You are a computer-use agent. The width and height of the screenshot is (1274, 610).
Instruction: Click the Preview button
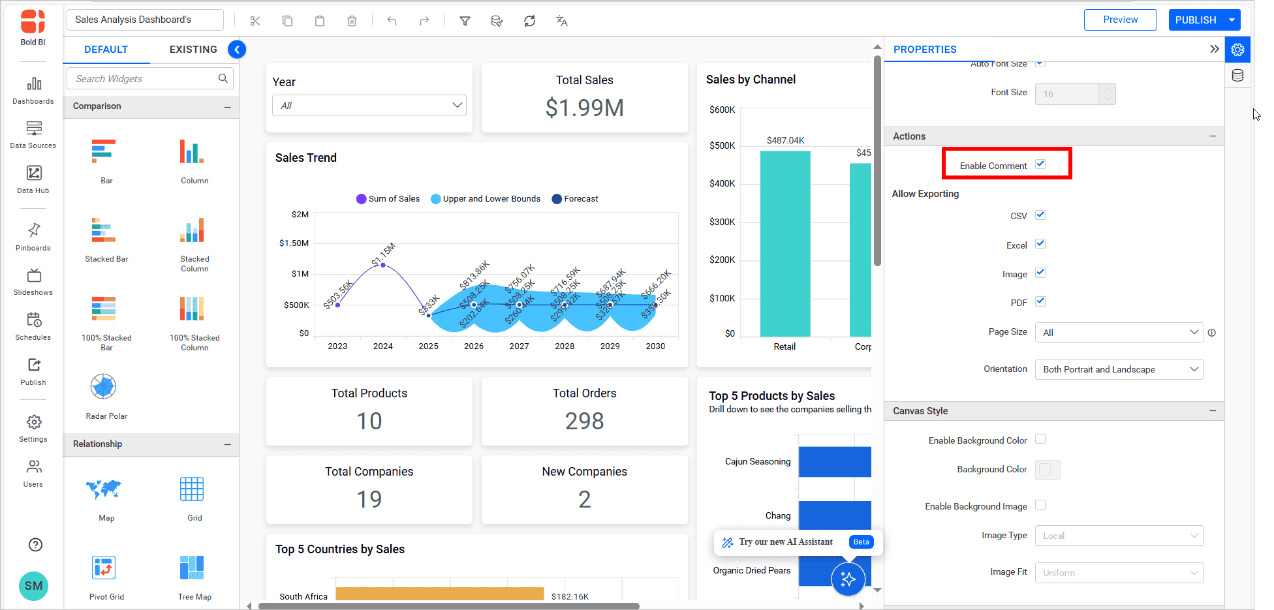[1120, 20]
